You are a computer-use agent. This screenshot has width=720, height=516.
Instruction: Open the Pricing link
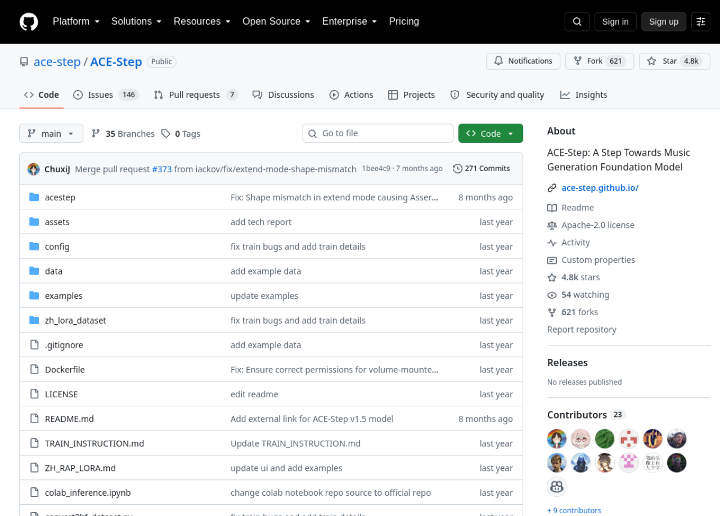point(404,21)
